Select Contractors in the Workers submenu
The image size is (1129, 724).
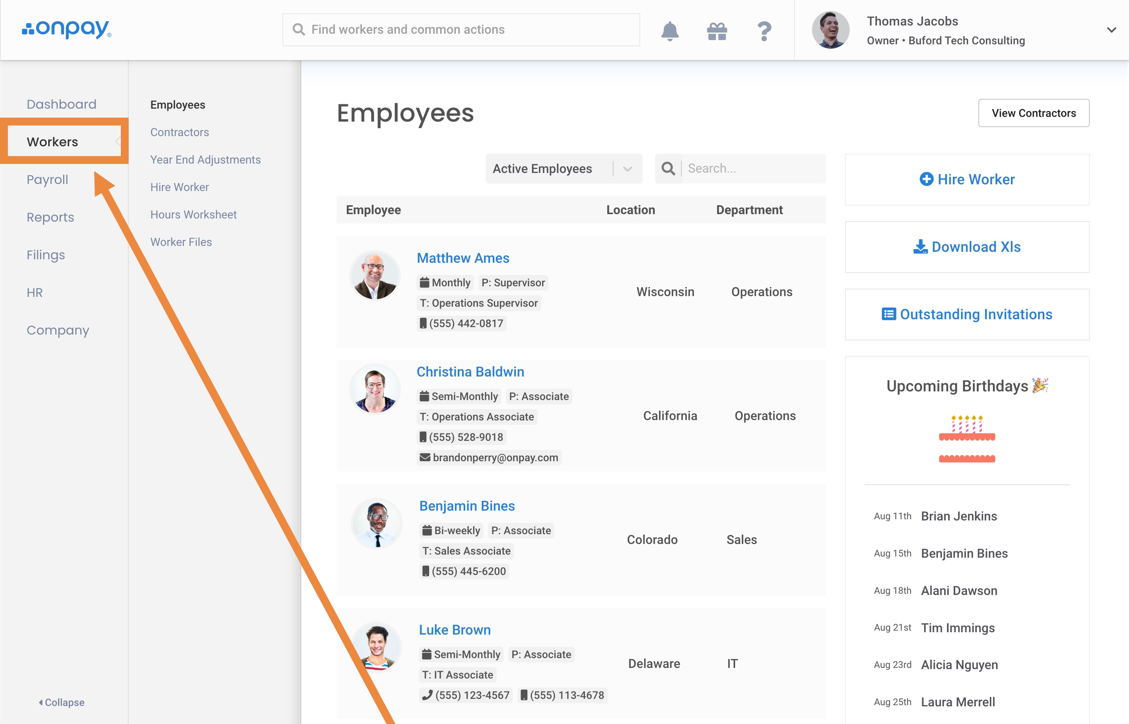point(180,132)
